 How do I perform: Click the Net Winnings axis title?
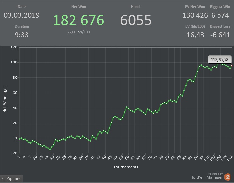[5, 100]
